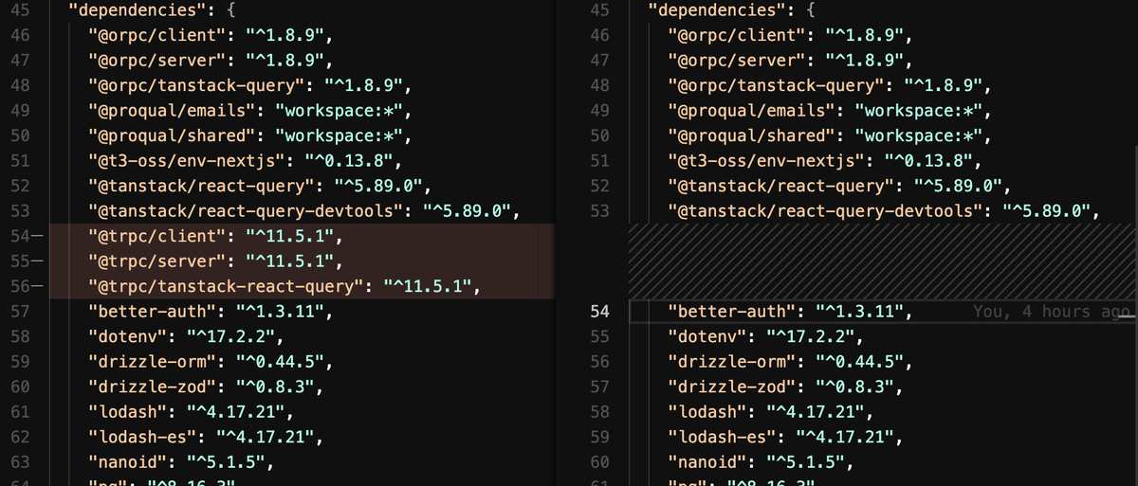Click "dependencies" key in the left diff pane
The image size is (1138, 486).
click(x=136, y=11)
